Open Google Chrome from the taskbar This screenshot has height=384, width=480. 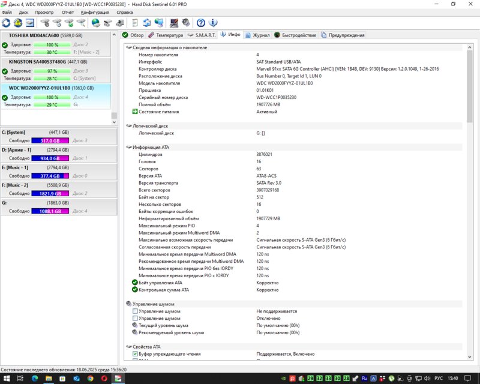click(91, 378)
